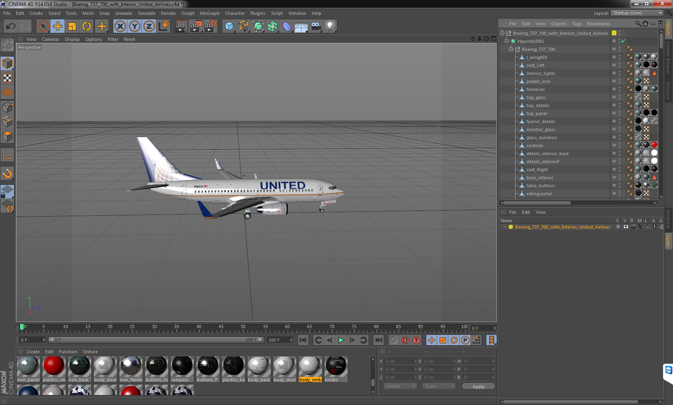Collapse the top-level Boeing_737_700_with_Interior_United_Airlines node
The image size is (673, 405).
pos(502,33)
